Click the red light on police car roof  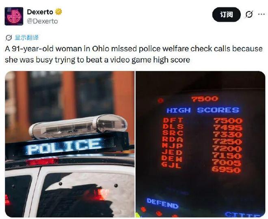click(x=42, y=161)
